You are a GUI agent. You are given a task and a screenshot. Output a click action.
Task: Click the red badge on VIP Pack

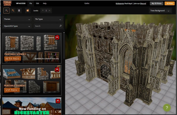click(57, 69)
